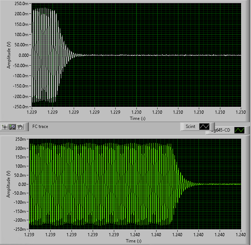Click the -200.0m Y-axis tick label
The image size is (251, 245).
[x=20, y=97]
